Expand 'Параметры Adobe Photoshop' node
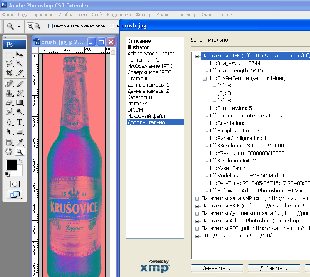The width and height of the screenshot is (310, 277). [x=197, y=221]
